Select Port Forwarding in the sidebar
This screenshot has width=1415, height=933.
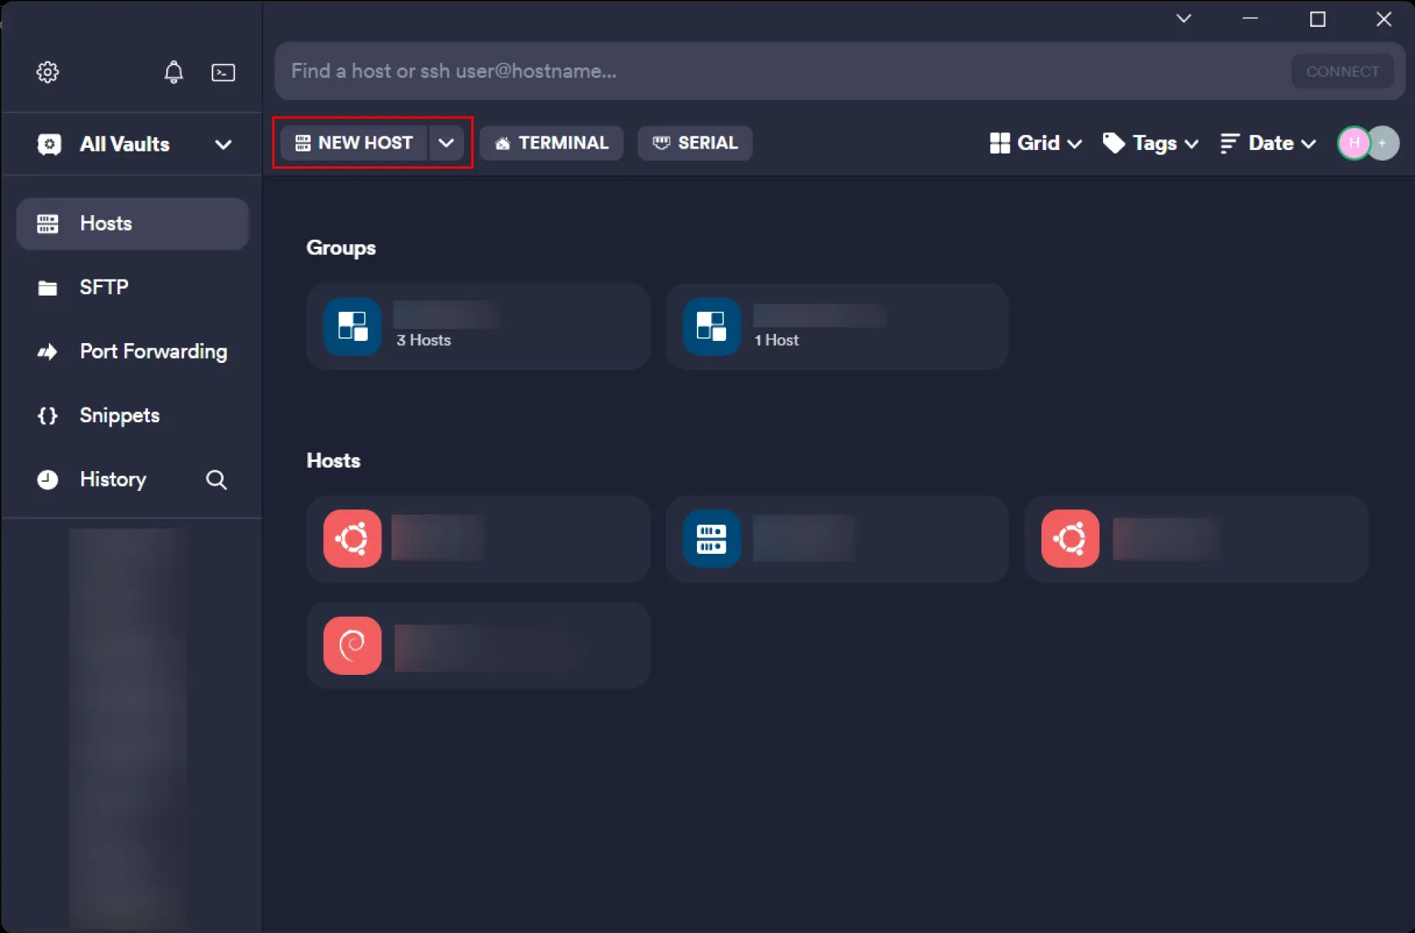(x=153, y=351)
